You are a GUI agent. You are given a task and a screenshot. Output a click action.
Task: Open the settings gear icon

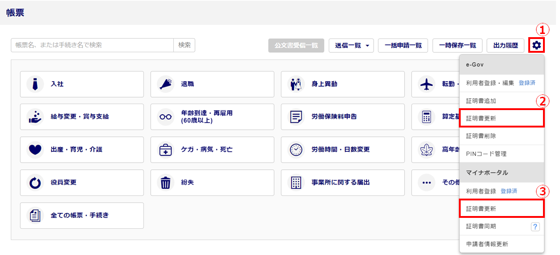[537, 45]
